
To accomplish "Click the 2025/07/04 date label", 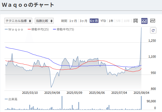I will coord(119,93).
